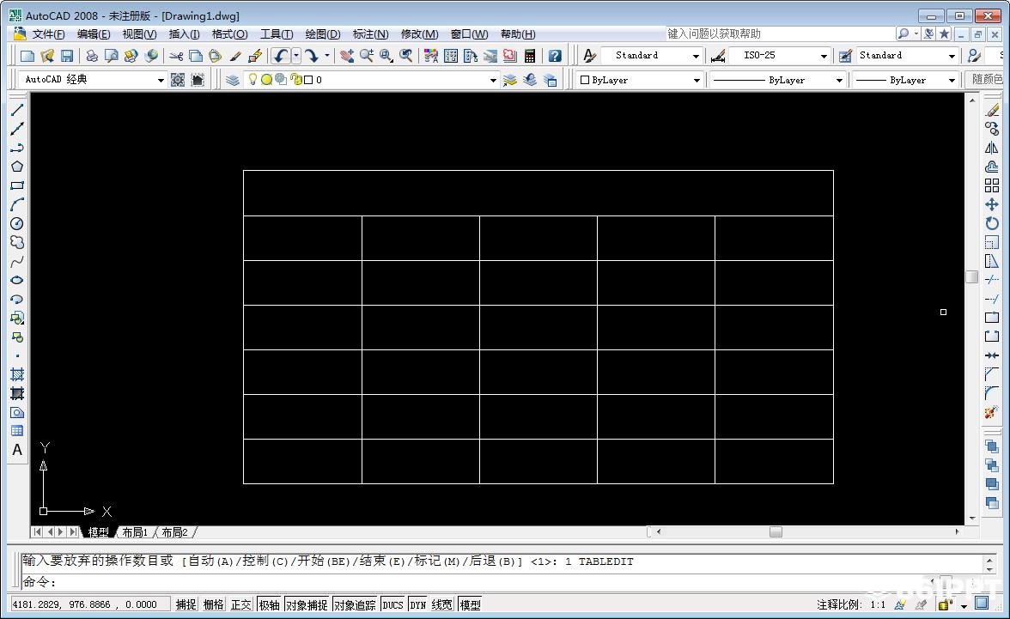Click the Layer Properties Manager icon

[233, 80]
